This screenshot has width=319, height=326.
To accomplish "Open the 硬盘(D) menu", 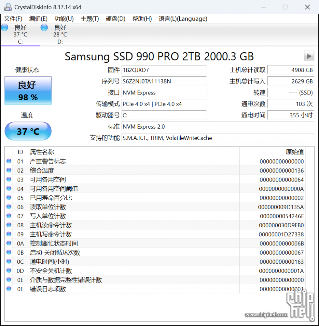I will pyautogui.click(x=116, y=19).
